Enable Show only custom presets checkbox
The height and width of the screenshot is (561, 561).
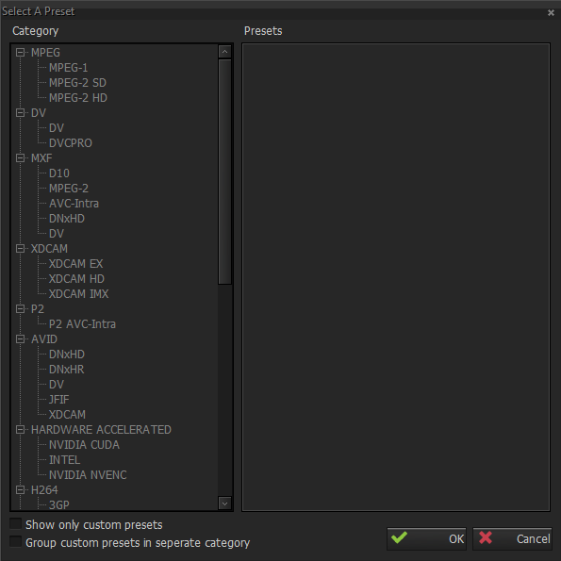click(x=16, y=524)
